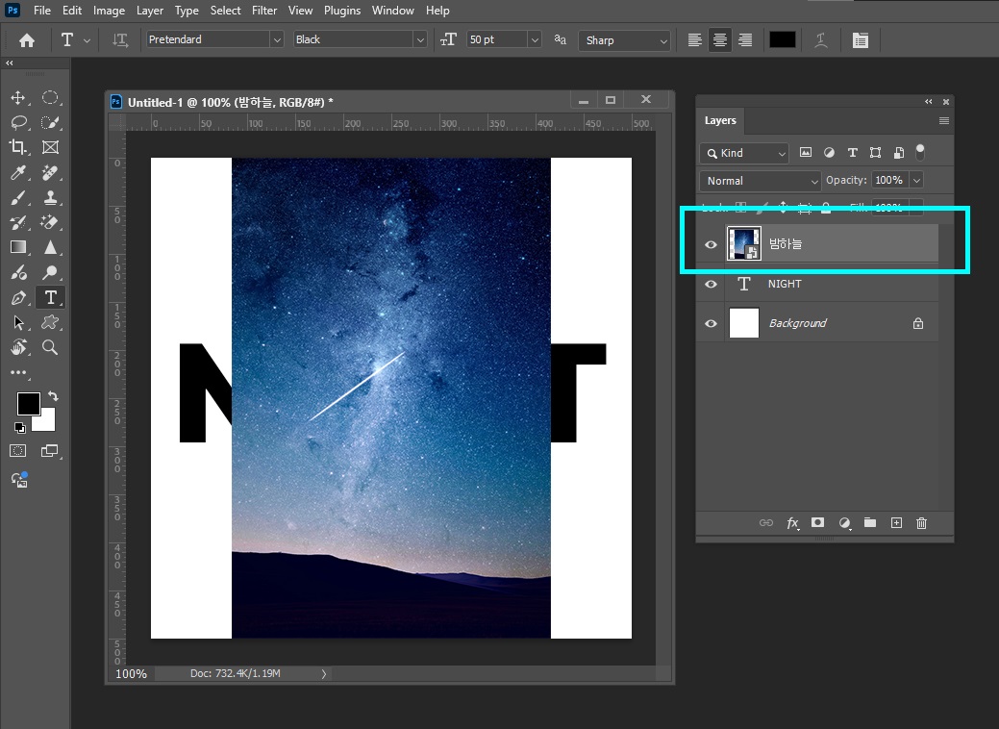Open the Image menu

pos(109,11)
